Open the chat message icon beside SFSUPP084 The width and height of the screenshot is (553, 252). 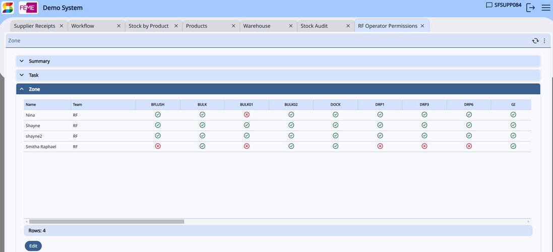coord(489,5)
